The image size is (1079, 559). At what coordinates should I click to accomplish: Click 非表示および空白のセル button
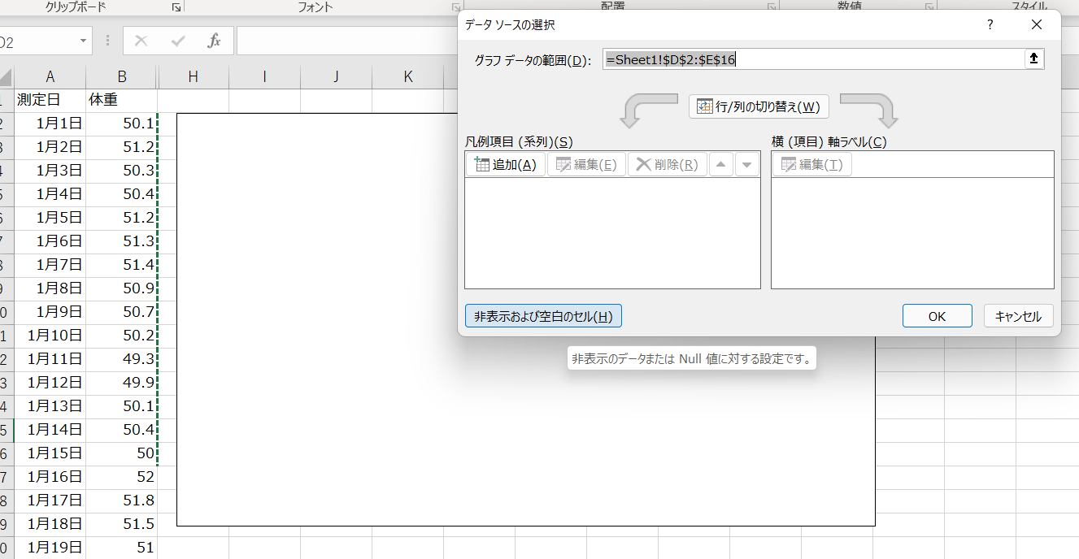(x=543, y=316)
